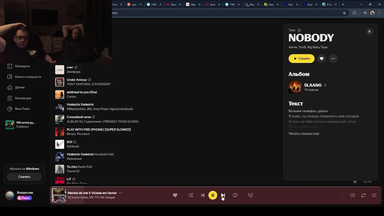The width and height of the screenshot is (384, 216).
Task: Open artists Ømen, Phxntom
Action: (x=78, y=134)
